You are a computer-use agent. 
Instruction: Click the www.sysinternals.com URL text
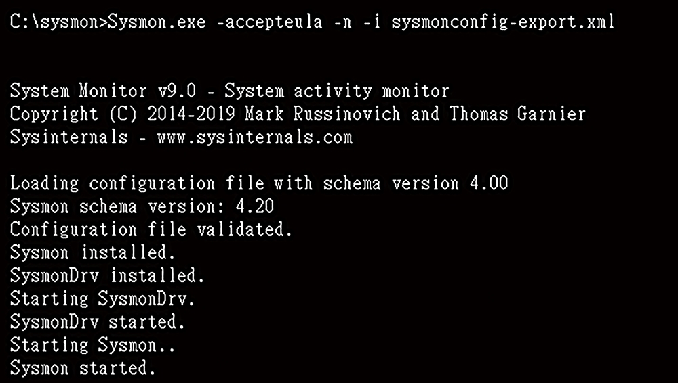pos(255,137)
